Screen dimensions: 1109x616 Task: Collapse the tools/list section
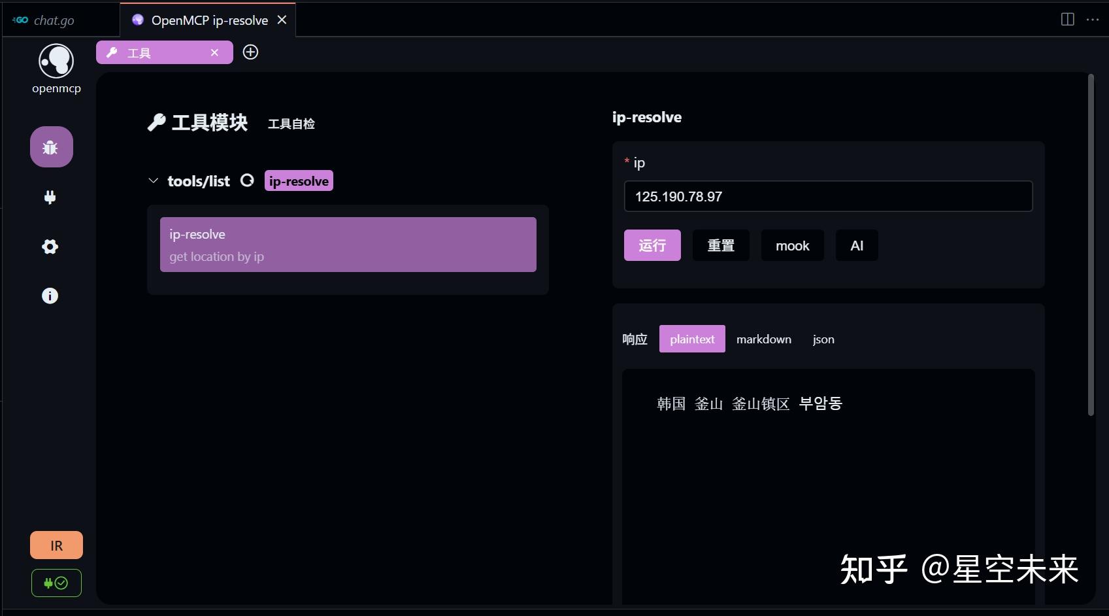(152, 180)
